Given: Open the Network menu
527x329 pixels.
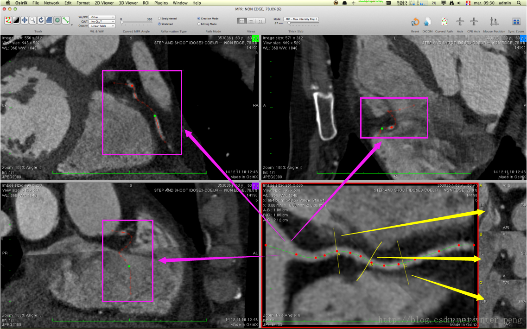Looking at the screenshot, I should 51,3.
